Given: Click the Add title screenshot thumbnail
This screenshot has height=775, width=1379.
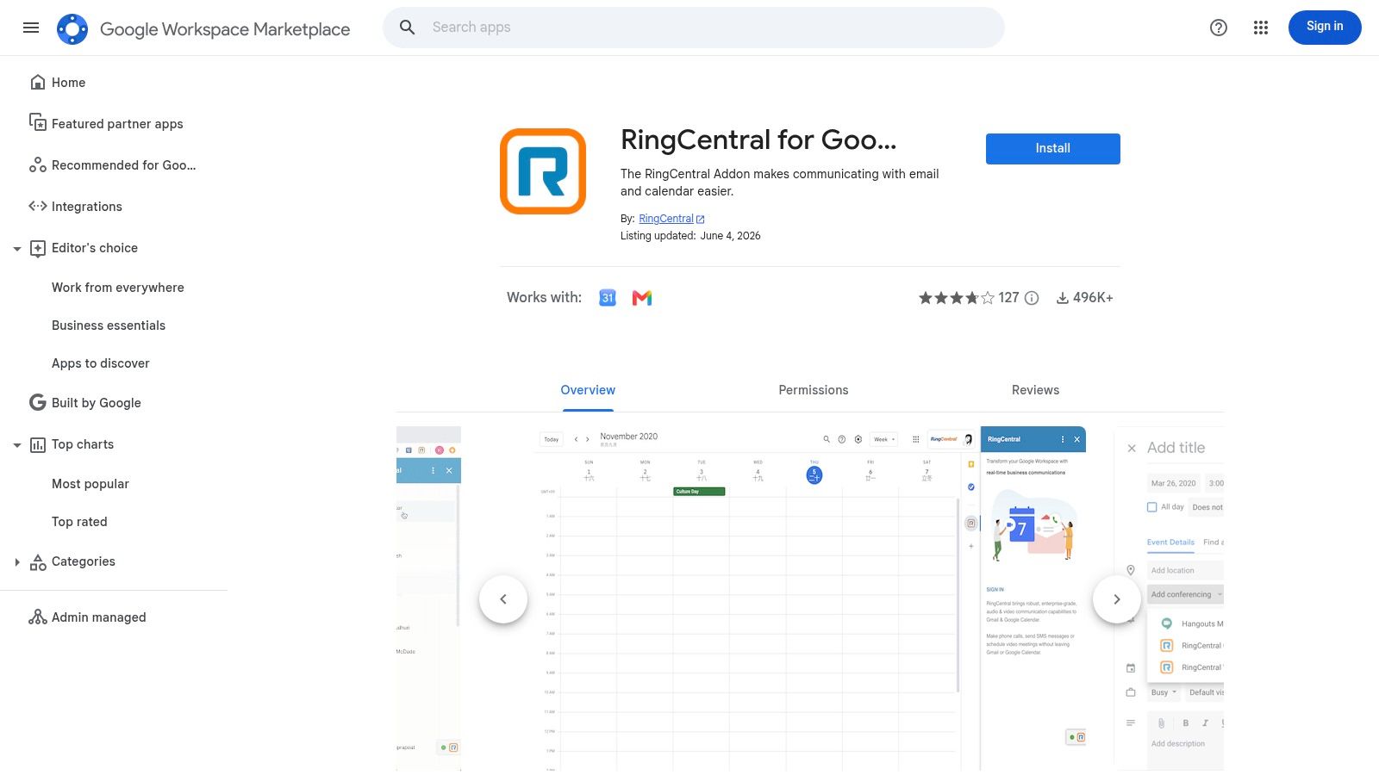Looking at the screenshot, I should click(x=1169, y=598).
